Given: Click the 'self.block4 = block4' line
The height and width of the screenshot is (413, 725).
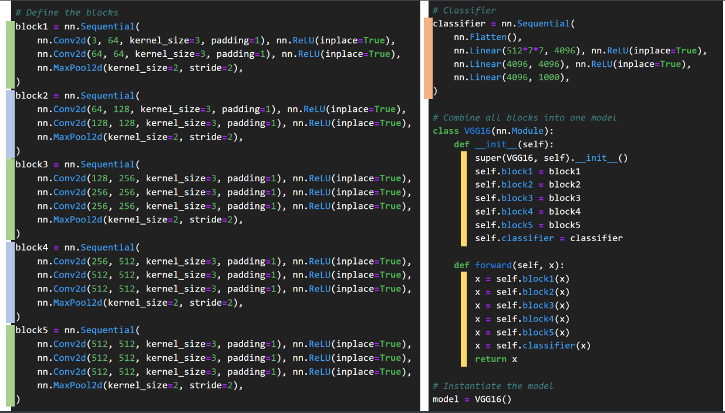Looking at the screenshot, I should [x=528, y=212].
